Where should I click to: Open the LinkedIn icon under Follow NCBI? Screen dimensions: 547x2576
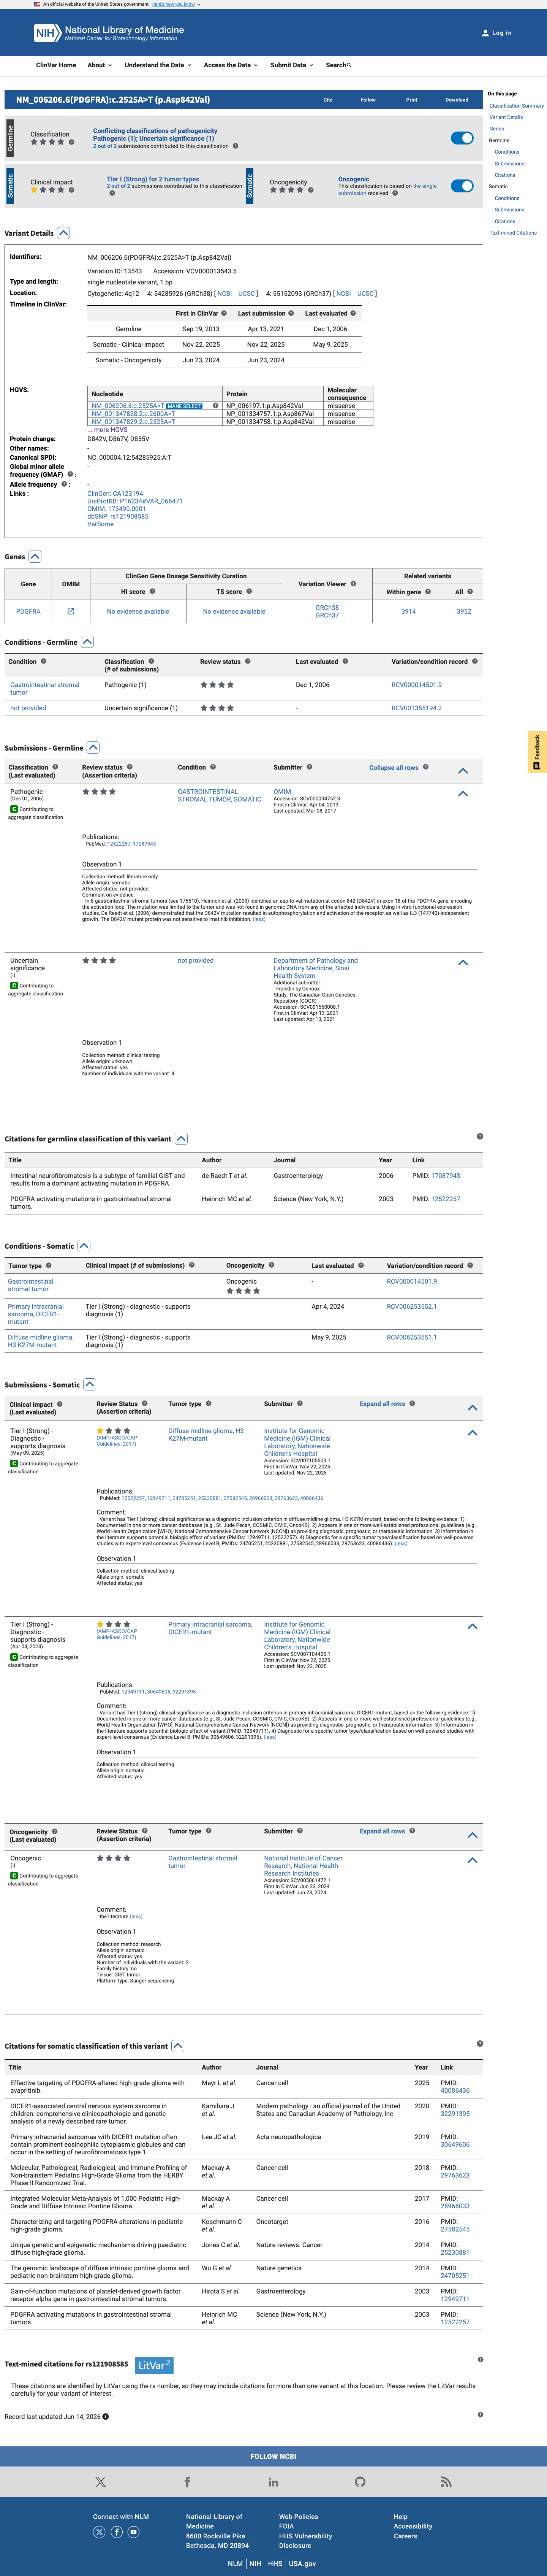click(x=273, y=2482)
